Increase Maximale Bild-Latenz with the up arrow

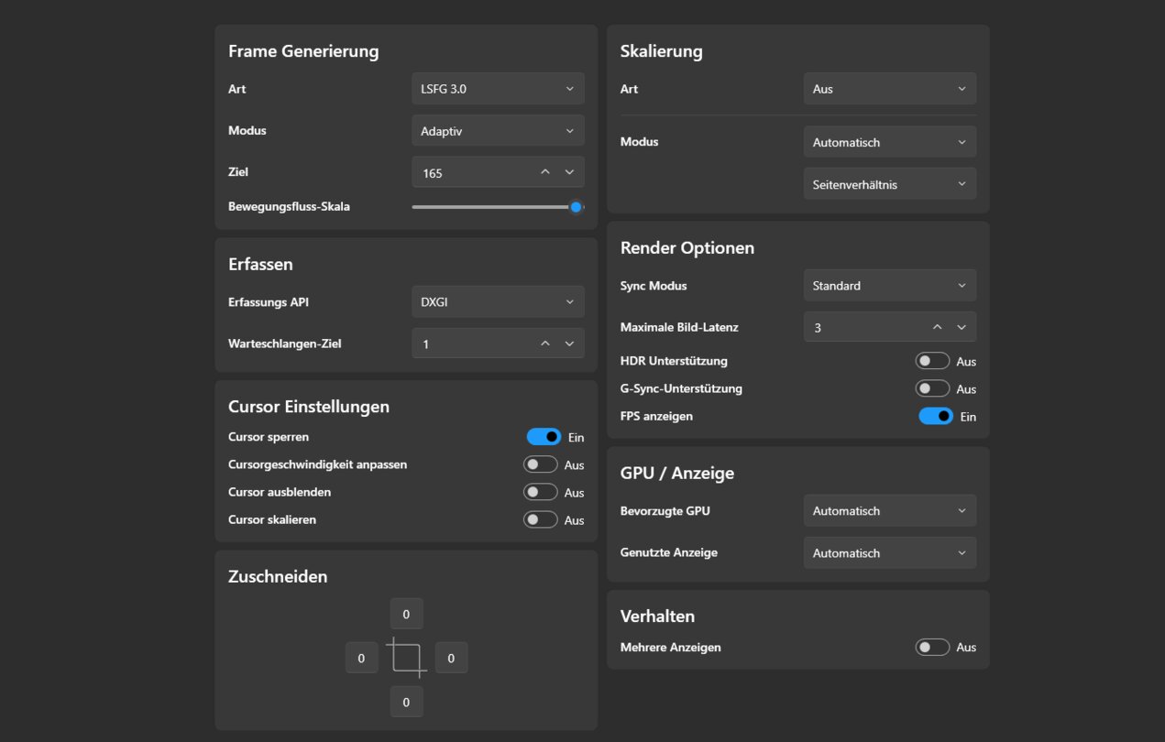tap(938, 327)
